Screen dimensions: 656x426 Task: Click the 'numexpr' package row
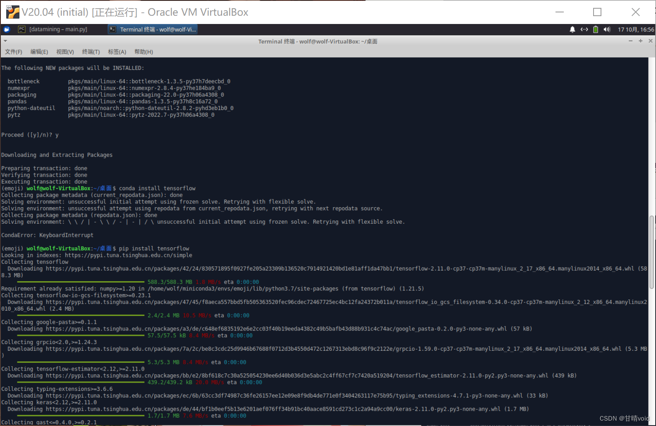[x=114, y=88]
